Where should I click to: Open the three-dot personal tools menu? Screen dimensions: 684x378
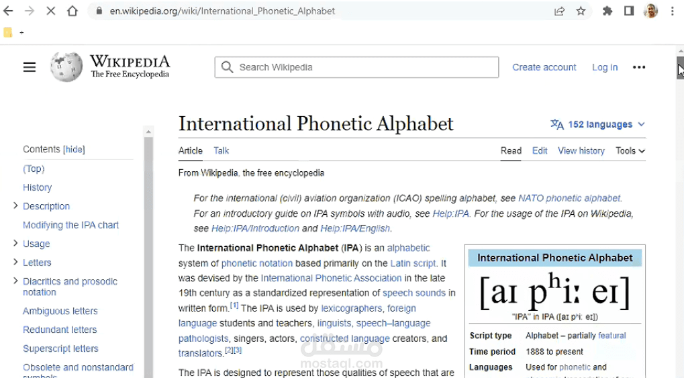(638, 67)
